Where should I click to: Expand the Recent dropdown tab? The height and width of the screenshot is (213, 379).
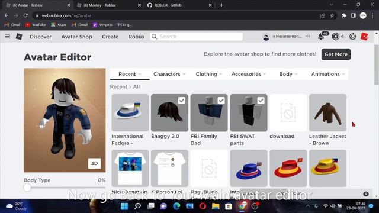pyautogui.click(x=130, y=74)
